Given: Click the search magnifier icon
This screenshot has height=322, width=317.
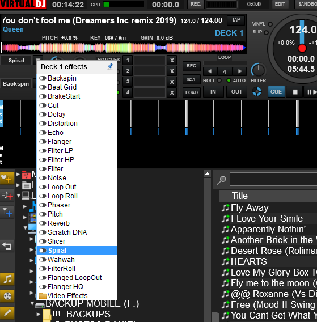Looking at the screenshot, I should tap(222, 180).
